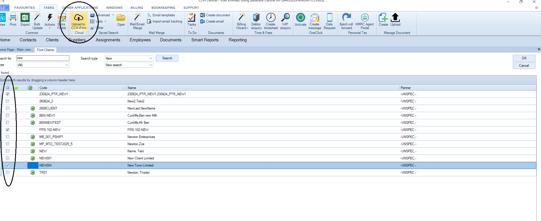This screenshot has height=221, width=541.
Task: Uncheck the FRS-102-NEW row checkbox
Action: point(8,130)
